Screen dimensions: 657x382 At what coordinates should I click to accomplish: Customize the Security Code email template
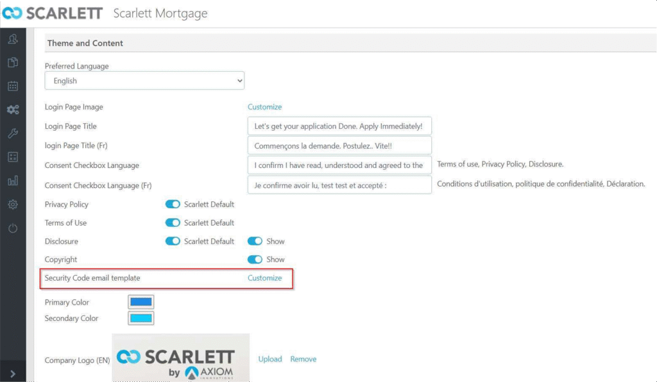pyautogui.click(x=264, y=278)
